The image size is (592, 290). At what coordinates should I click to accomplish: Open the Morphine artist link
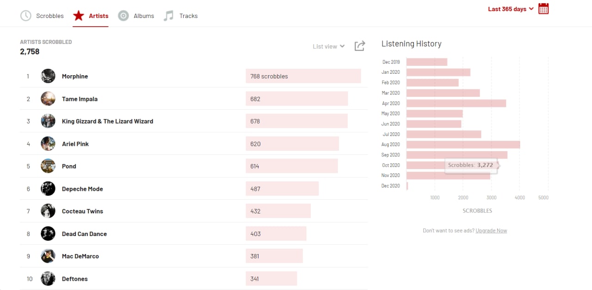coord(75,77)
